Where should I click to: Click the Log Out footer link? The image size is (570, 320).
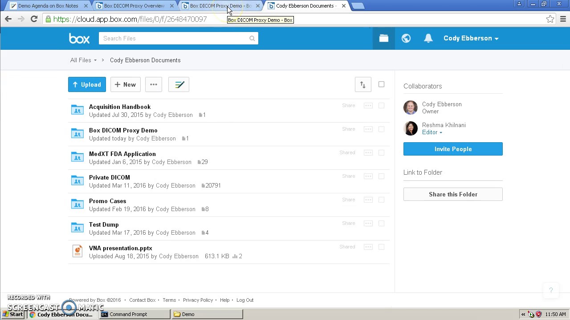point(245,300)
